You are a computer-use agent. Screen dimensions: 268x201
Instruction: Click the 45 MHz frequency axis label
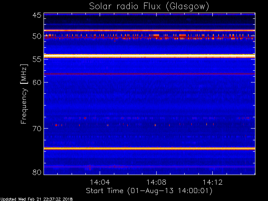point(37,15)
